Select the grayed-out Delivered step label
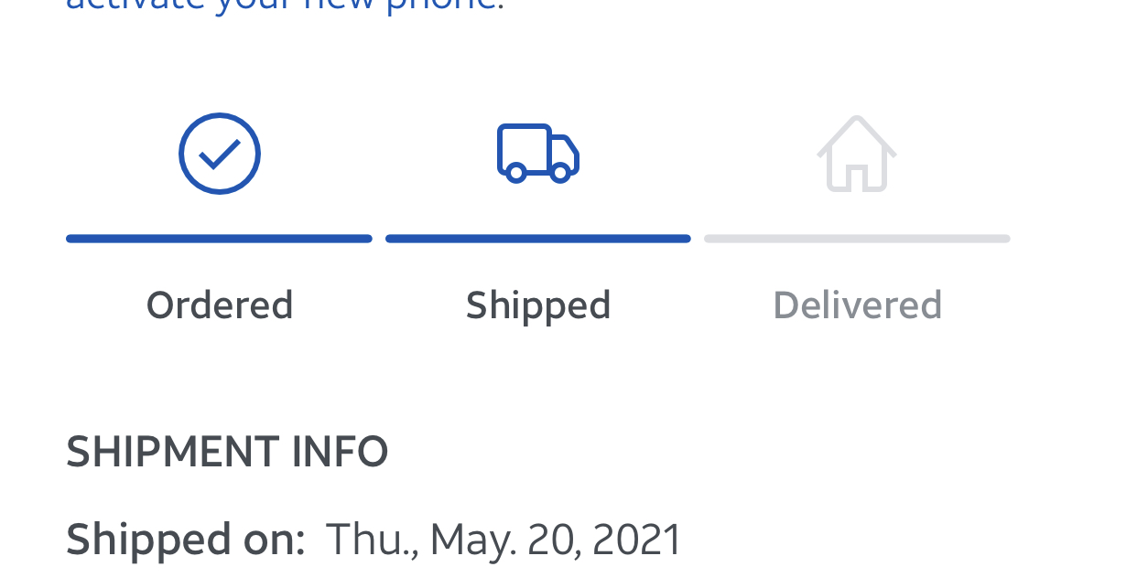Viewport: 1137px width, 588px height. [x=857, y=305]
